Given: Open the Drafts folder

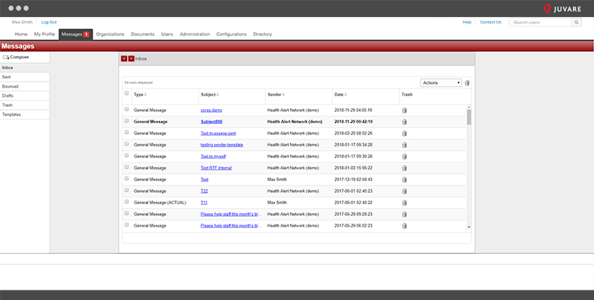Looking at the screenshot, I should tap(25, 96).
